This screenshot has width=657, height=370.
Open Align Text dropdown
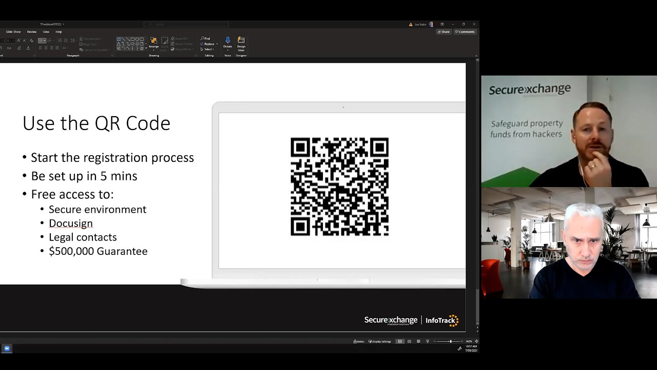89,44
